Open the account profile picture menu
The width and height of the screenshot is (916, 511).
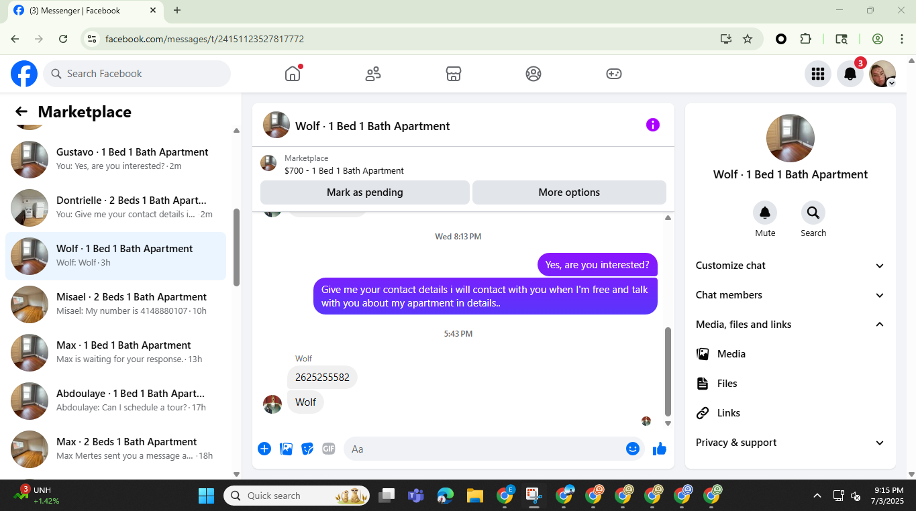point(882,74)
